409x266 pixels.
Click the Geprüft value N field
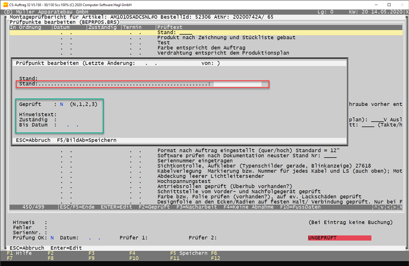(x=61, y=104)
